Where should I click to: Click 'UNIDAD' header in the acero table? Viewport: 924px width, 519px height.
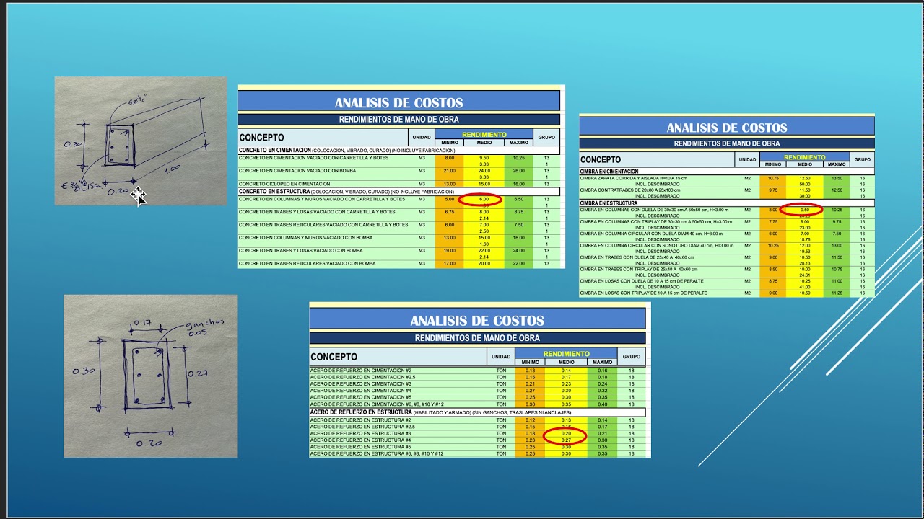coord(501,357)
